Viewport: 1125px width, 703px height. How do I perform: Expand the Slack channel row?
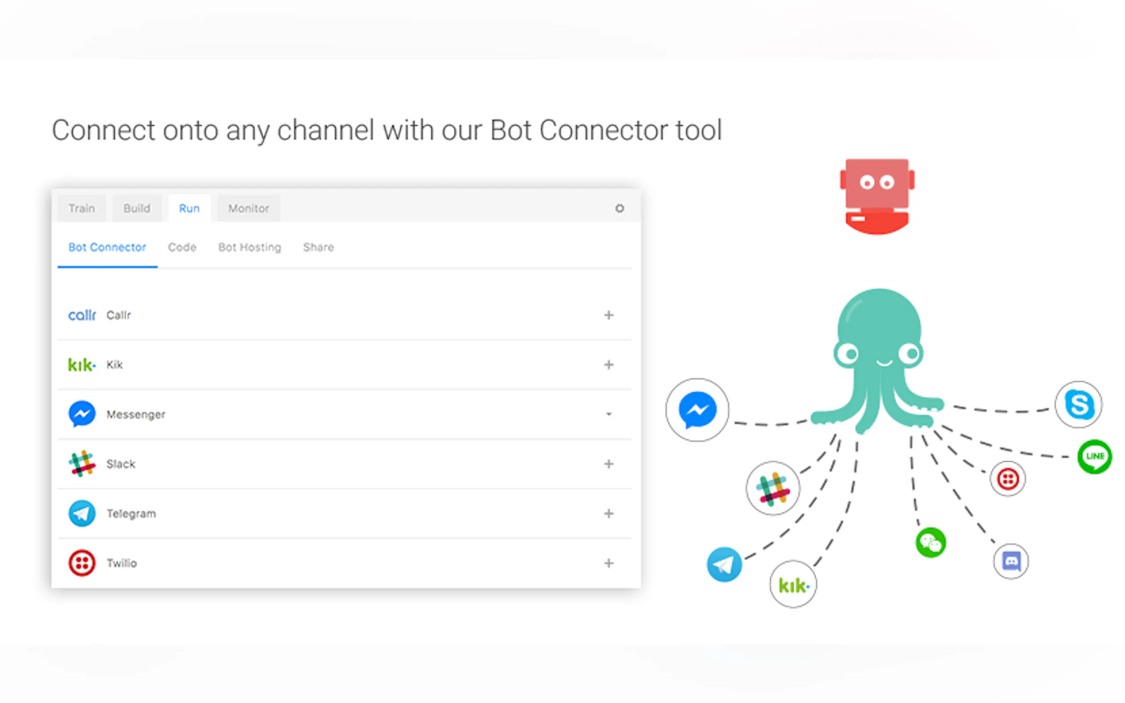(x=609, y=464)
